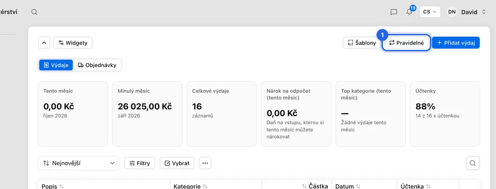Open the search icon in top bar
Screen dimensions: 496x189
[34, 12]
